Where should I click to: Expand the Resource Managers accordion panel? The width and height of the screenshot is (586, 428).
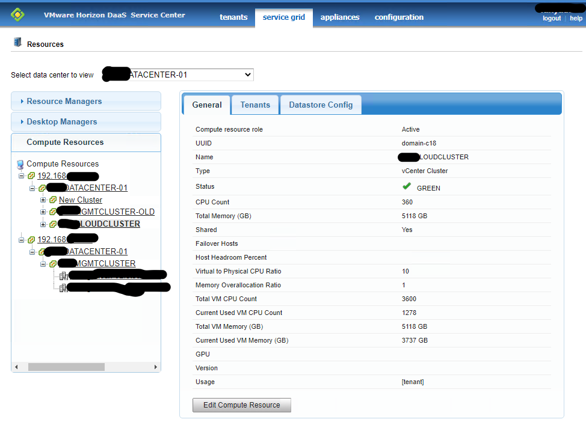pos(86,101)
